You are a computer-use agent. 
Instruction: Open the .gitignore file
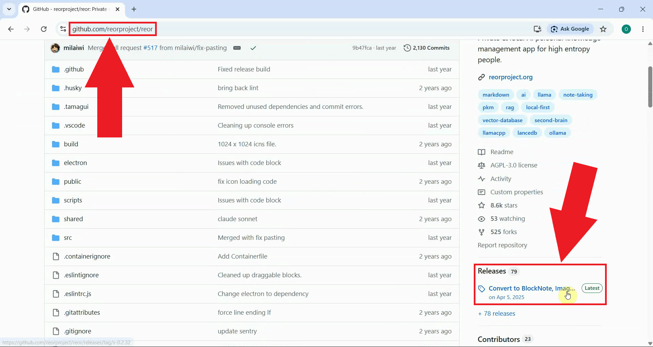78,331
